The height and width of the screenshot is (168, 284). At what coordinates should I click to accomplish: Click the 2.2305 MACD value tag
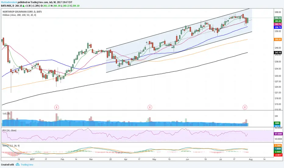coord(278,145)
